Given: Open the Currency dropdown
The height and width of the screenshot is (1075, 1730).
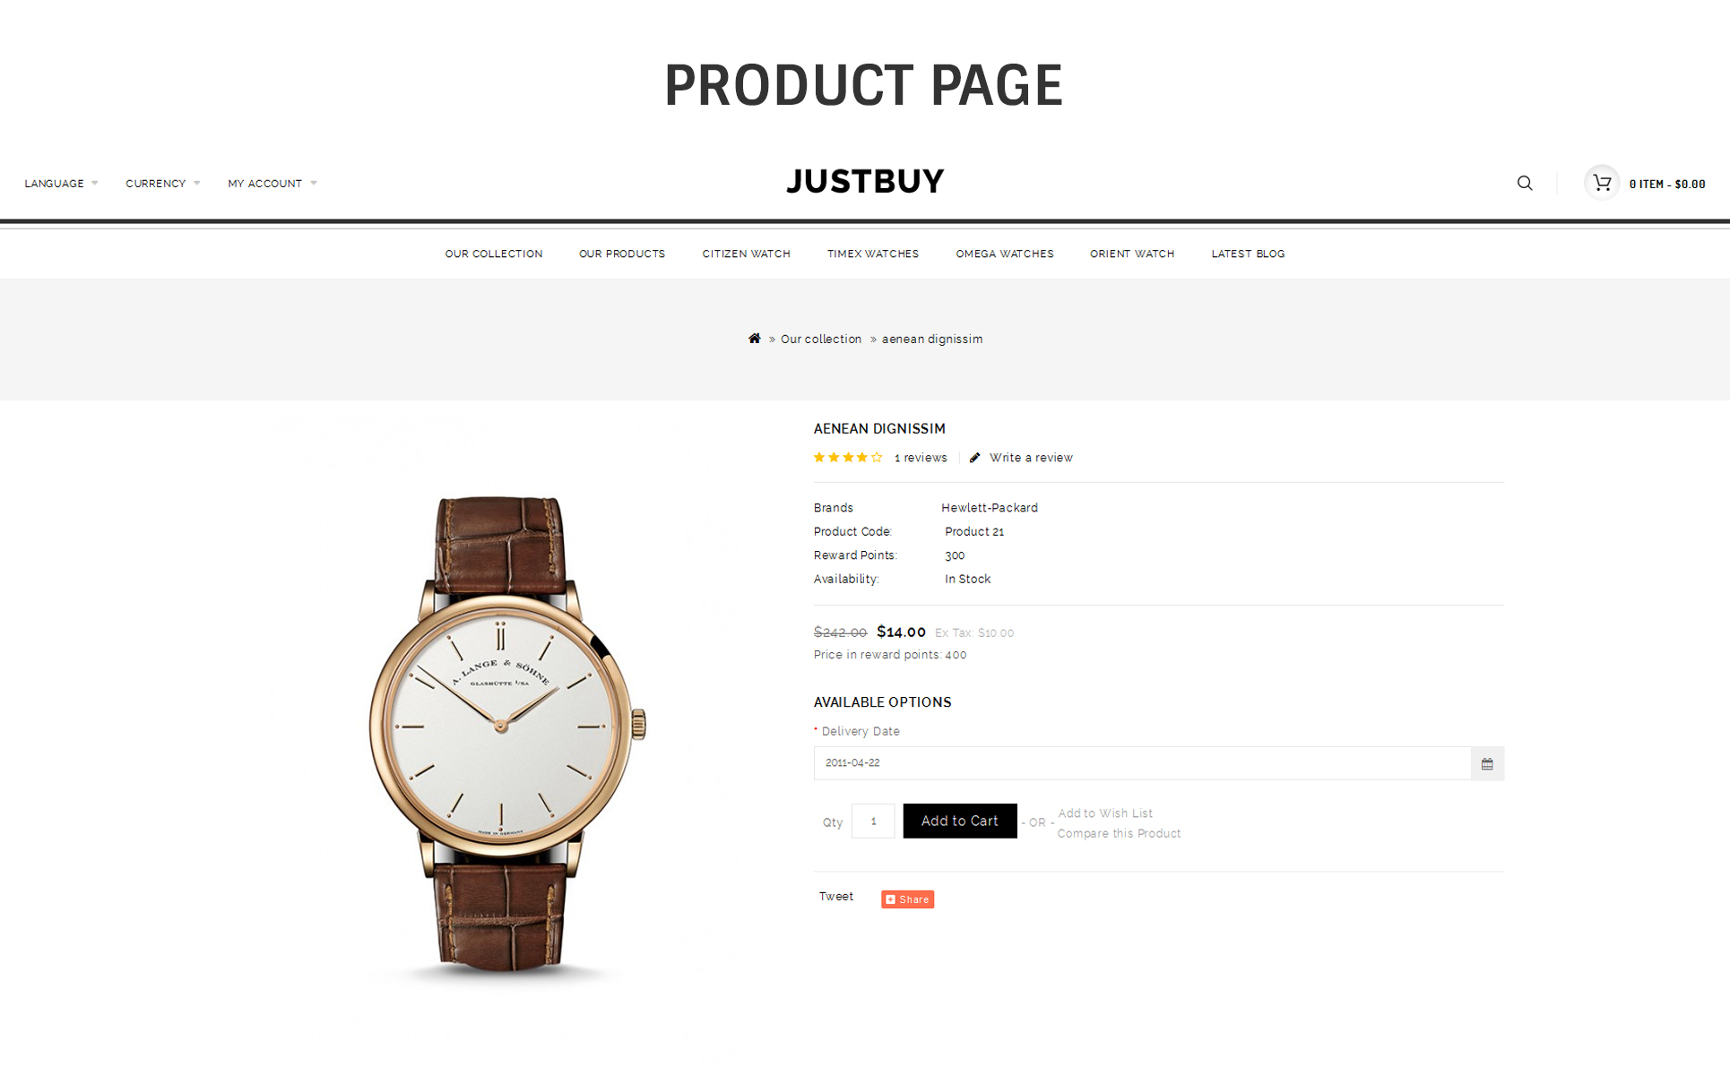Looking at the screenshot, I should [x=162, y=184].
